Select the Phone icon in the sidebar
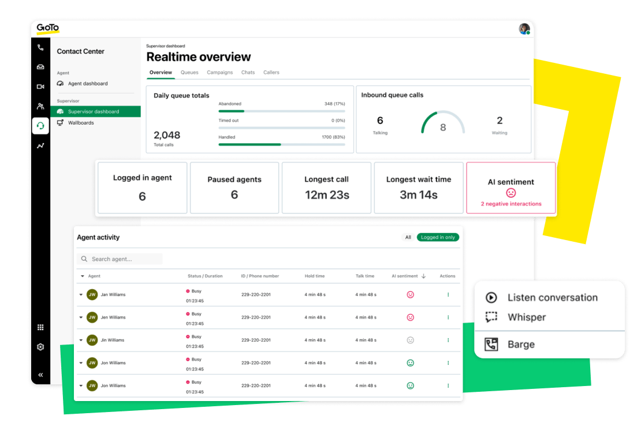 coord(40,47)
